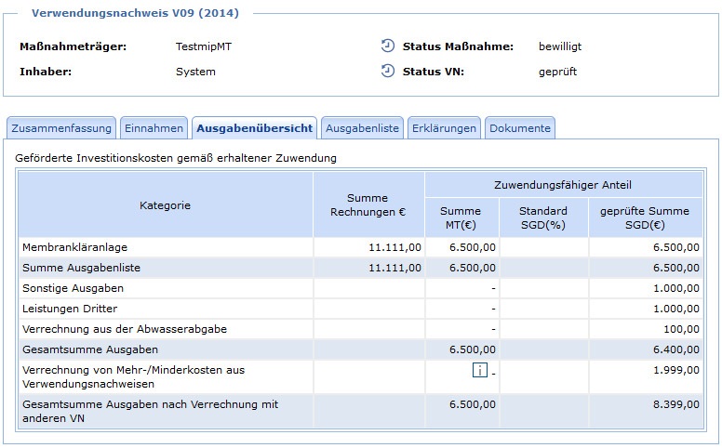The image size is (722, 448).
Task: Click the Geförderte Investitionskosten heading text
Action: click(x=176, y=158)
